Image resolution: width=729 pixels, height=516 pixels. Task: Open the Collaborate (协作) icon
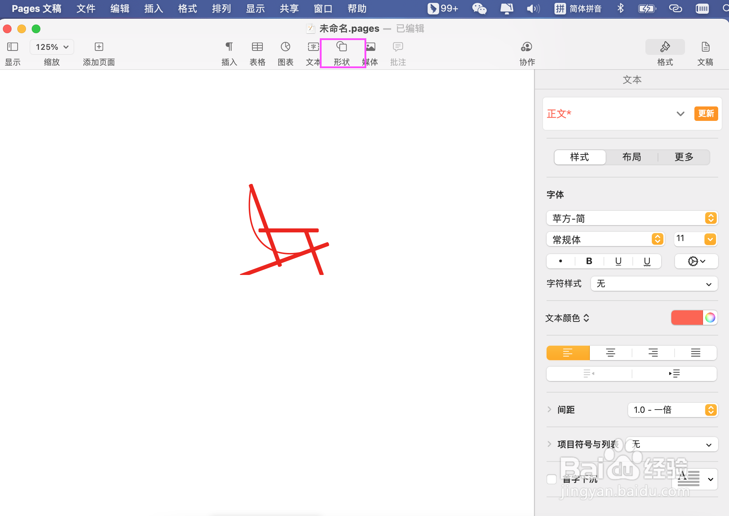point(526,47)
